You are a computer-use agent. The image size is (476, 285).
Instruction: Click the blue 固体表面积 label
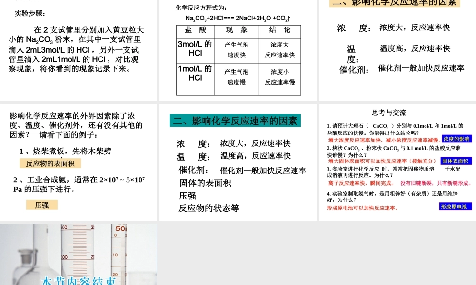pos(456,161)
